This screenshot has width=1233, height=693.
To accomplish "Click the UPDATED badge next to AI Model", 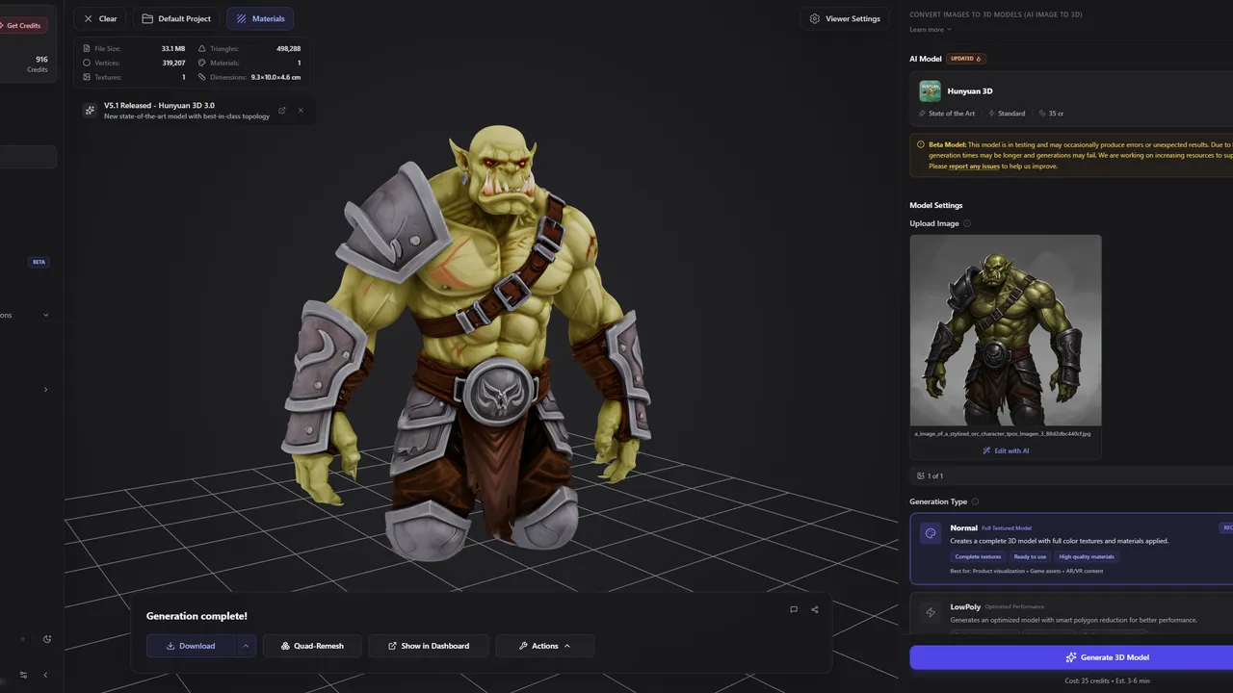I will [x=965, y=59].
